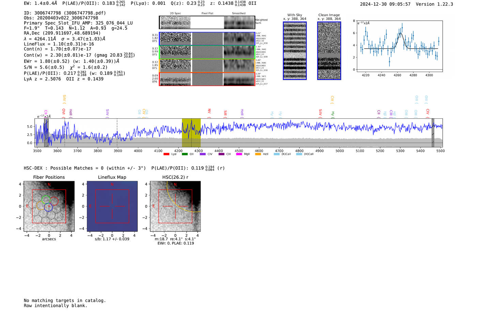Click the blue fiber circle in Fiber Positions
The width and height of the screenshot is (477, 324).
tap(48, 207)
